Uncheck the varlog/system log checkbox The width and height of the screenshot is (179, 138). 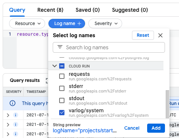click(62, 113)
